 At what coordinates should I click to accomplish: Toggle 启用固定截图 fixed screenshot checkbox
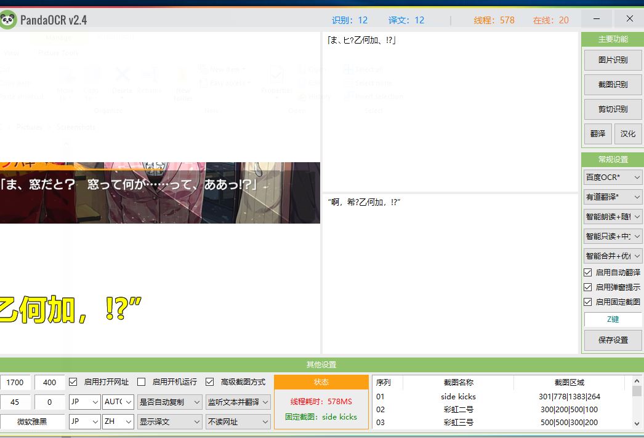point(587,302)
